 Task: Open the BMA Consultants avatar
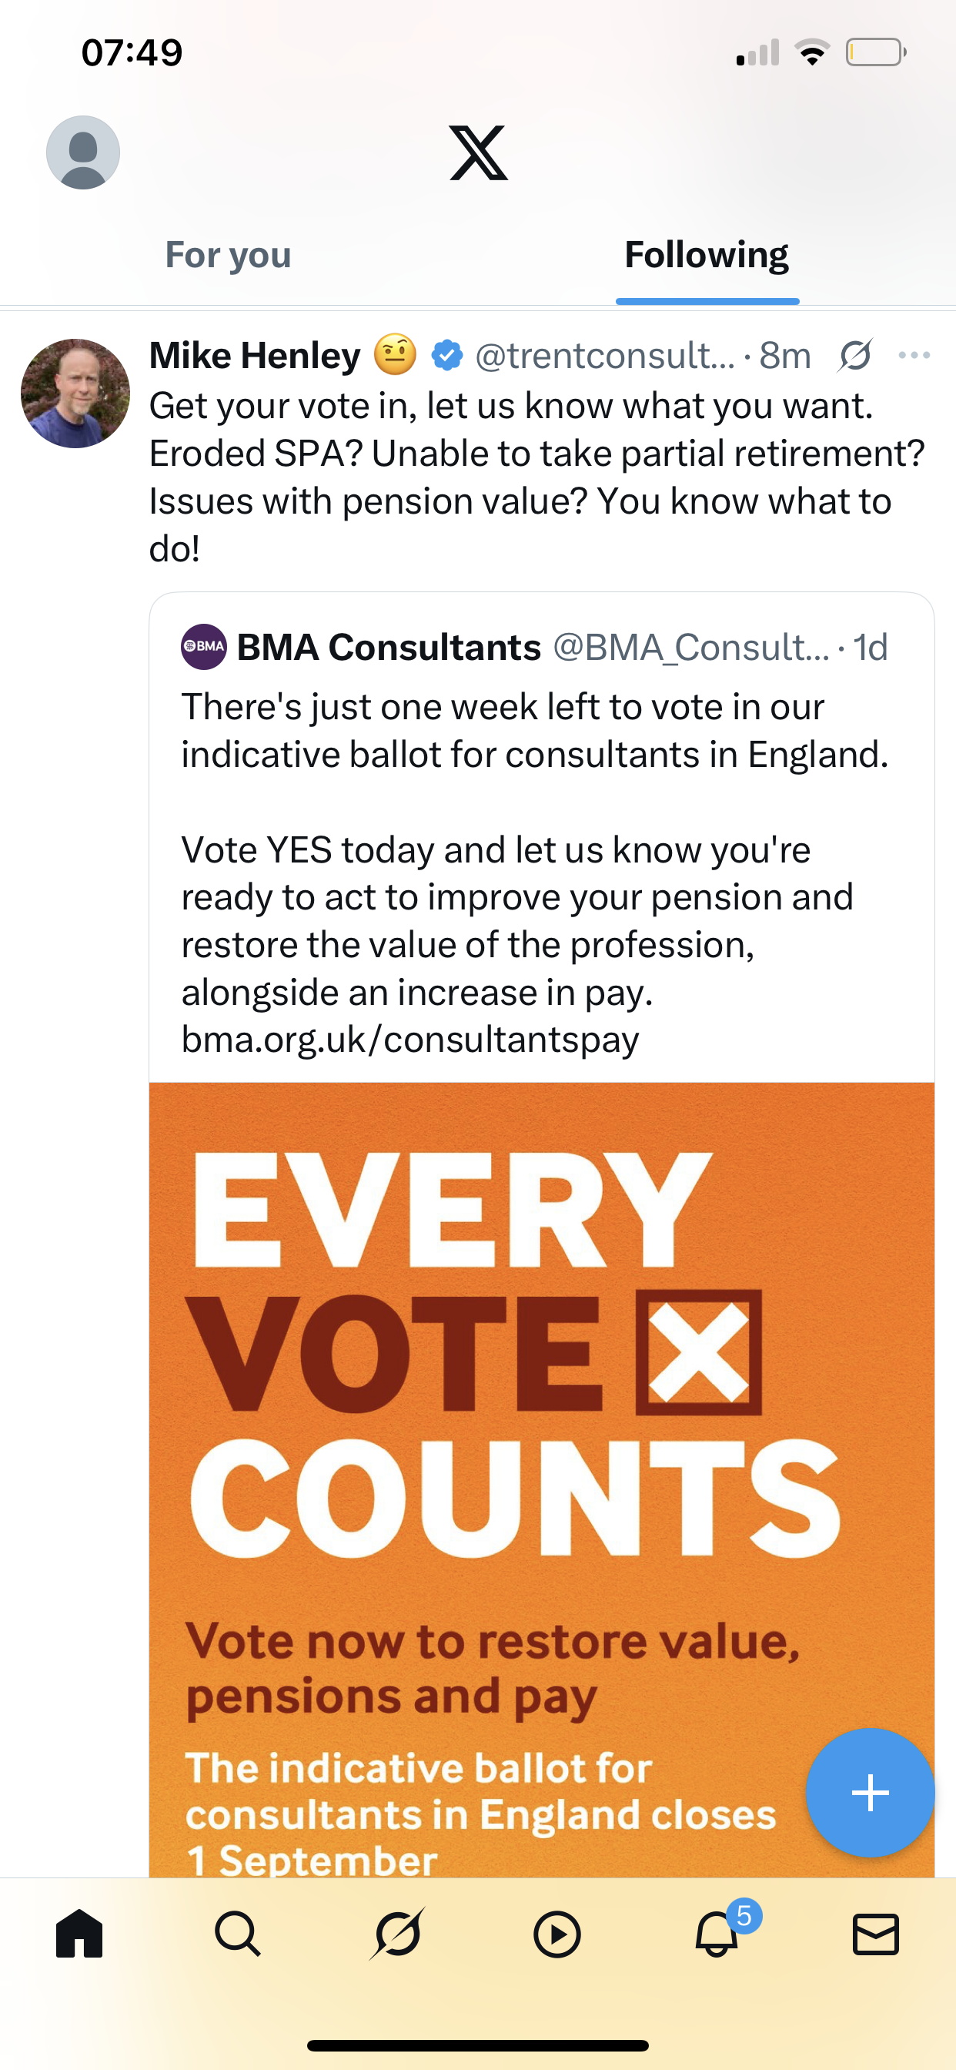coord(204,647)
